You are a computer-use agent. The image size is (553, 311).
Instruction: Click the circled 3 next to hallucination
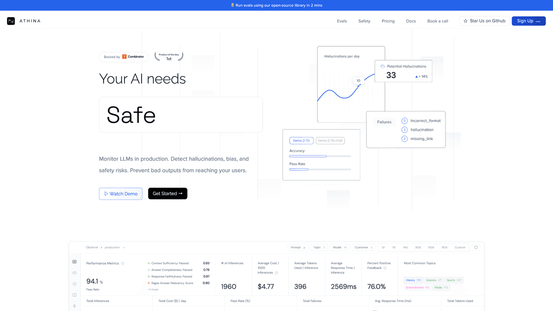pyautogui.click(x=404, y=130)
